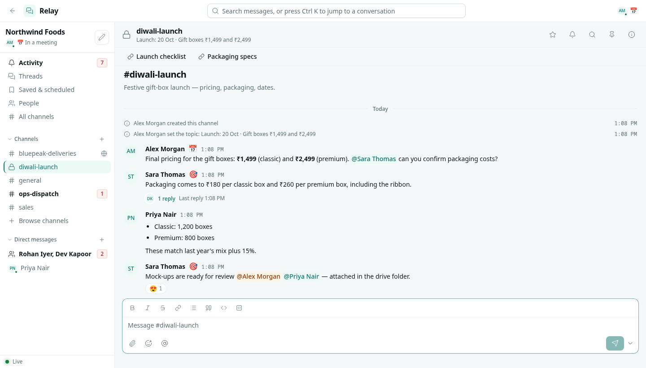Toggle the heart-eyes emoji reaction

[156, 289]
